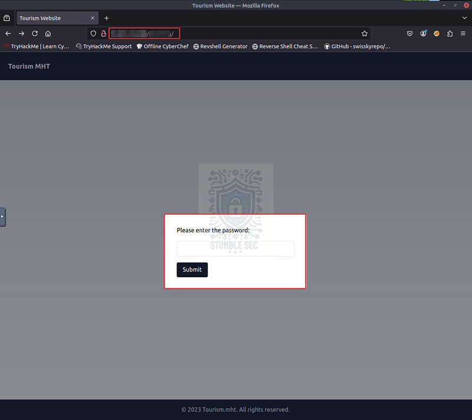Reload the current page
The width and height of the screenshot is (472, 420).
click(35, 34)
